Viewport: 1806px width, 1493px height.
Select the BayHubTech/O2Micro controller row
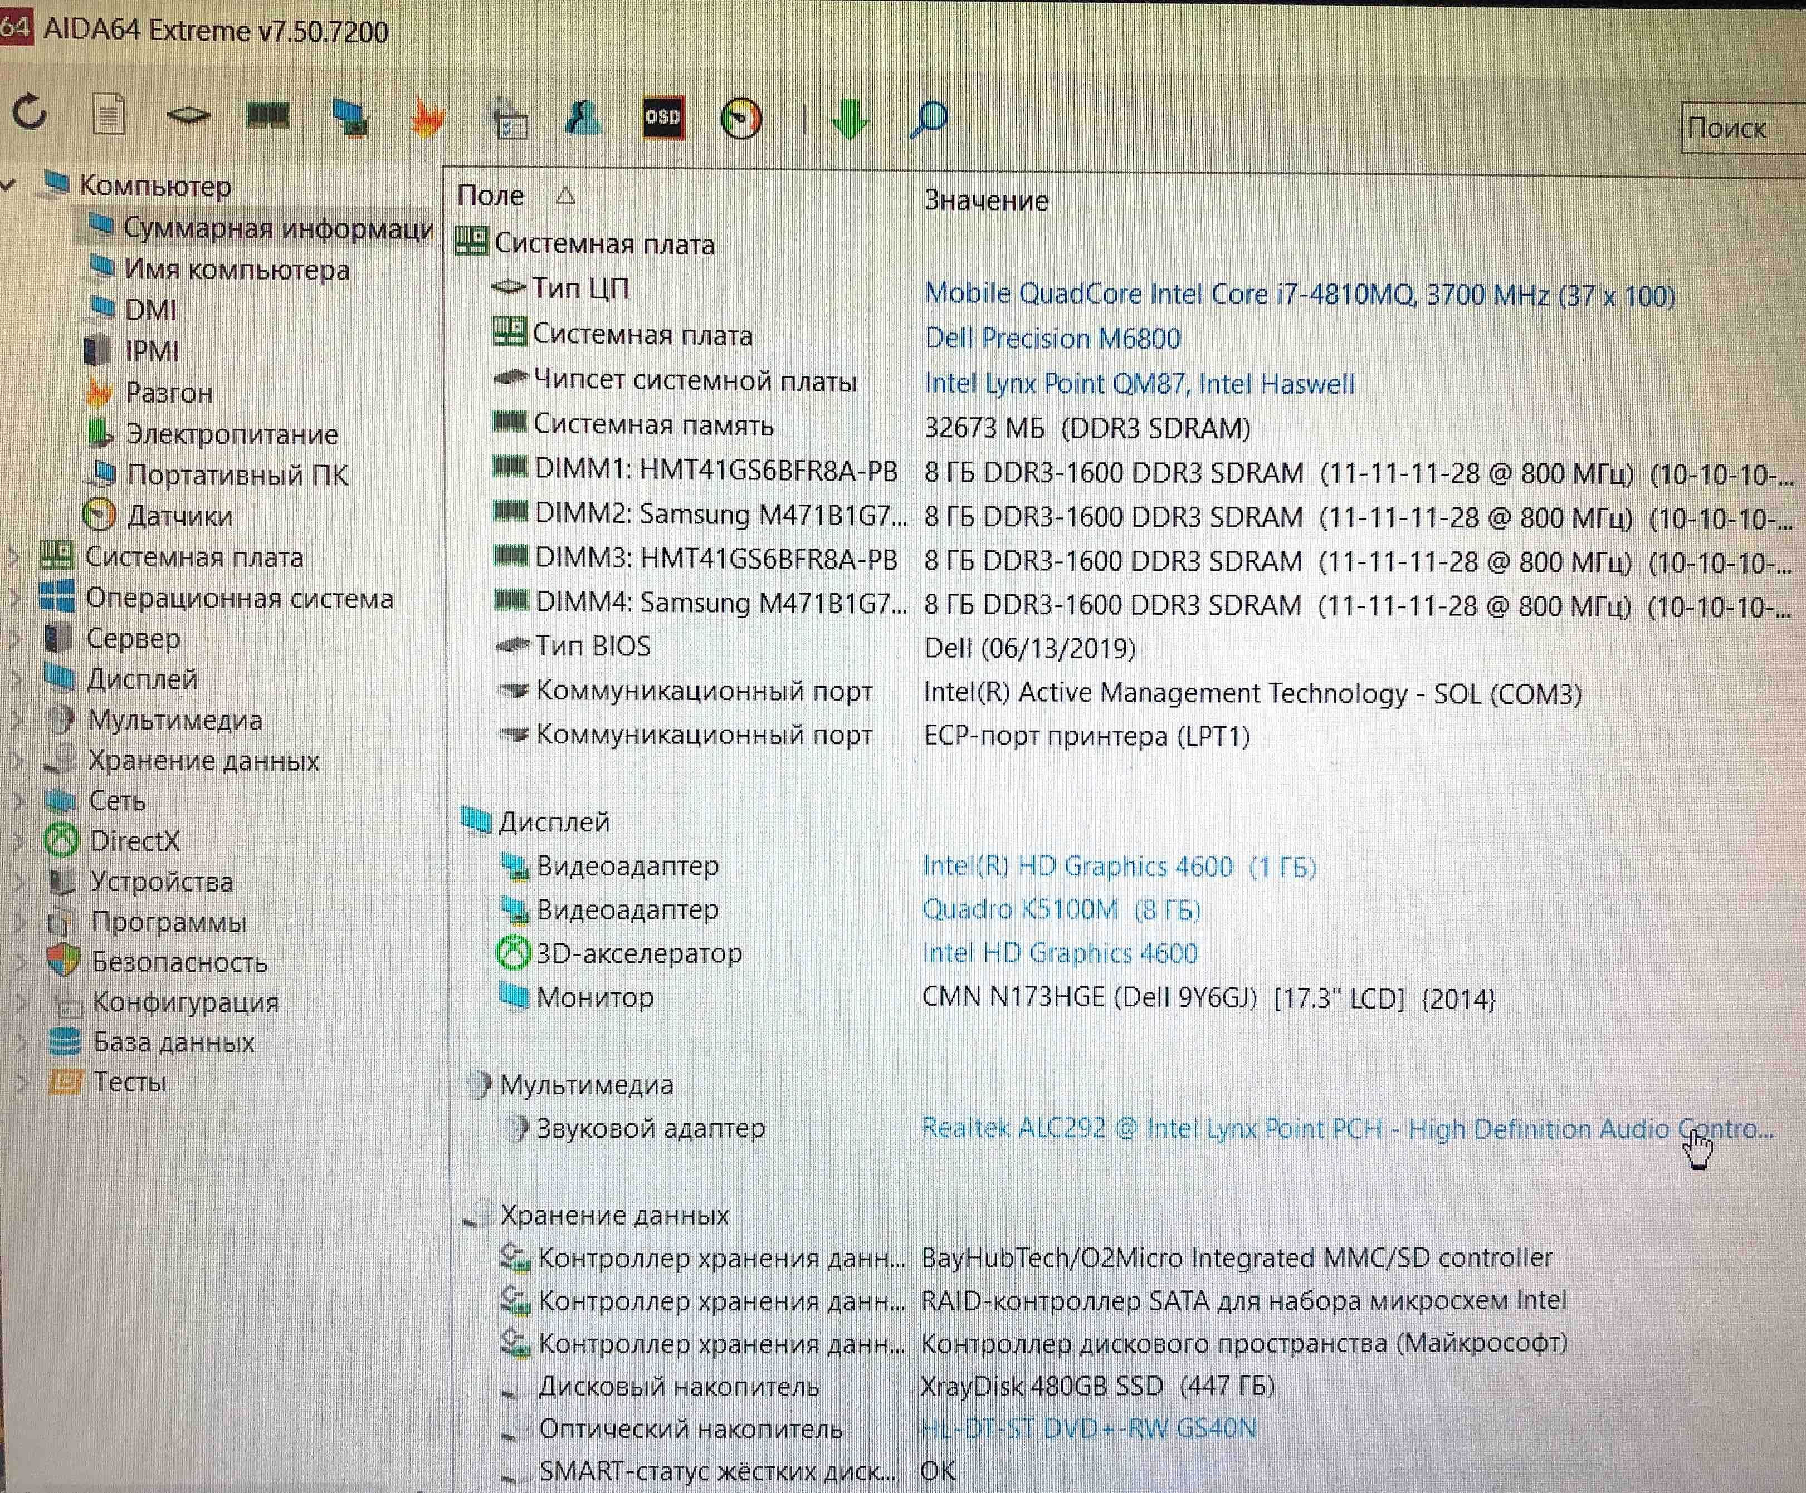pyautogui.click(x=1025, y=1259)
